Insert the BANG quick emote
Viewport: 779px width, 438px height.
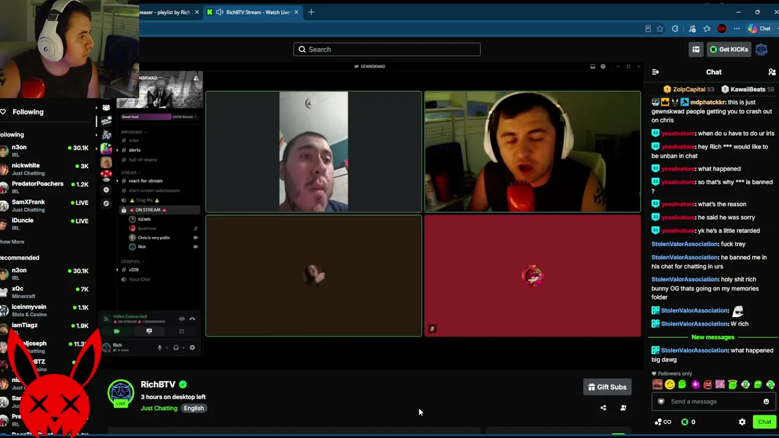[x=720, y=384]
